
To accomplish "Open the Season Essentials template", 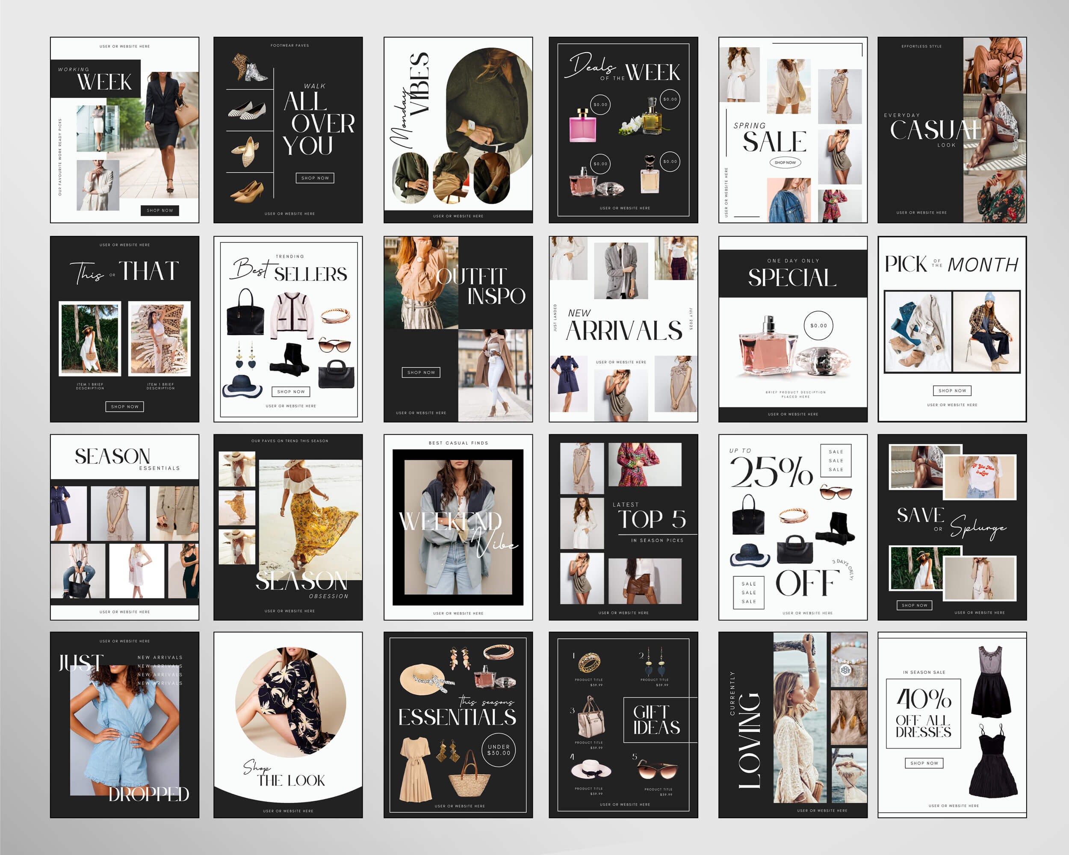I will pos(124,528).
